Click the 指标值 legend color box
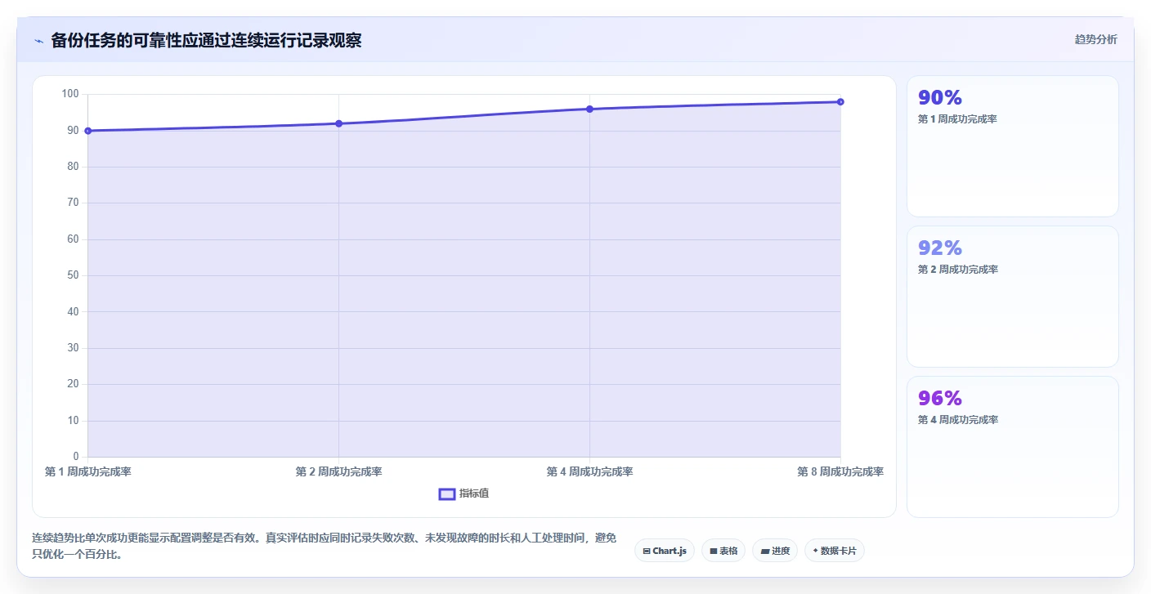 (x=447, y=494)
